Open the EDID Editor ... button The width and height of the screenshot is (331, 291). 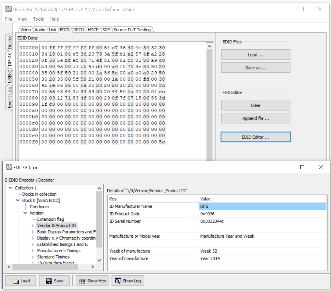[256, 137]
